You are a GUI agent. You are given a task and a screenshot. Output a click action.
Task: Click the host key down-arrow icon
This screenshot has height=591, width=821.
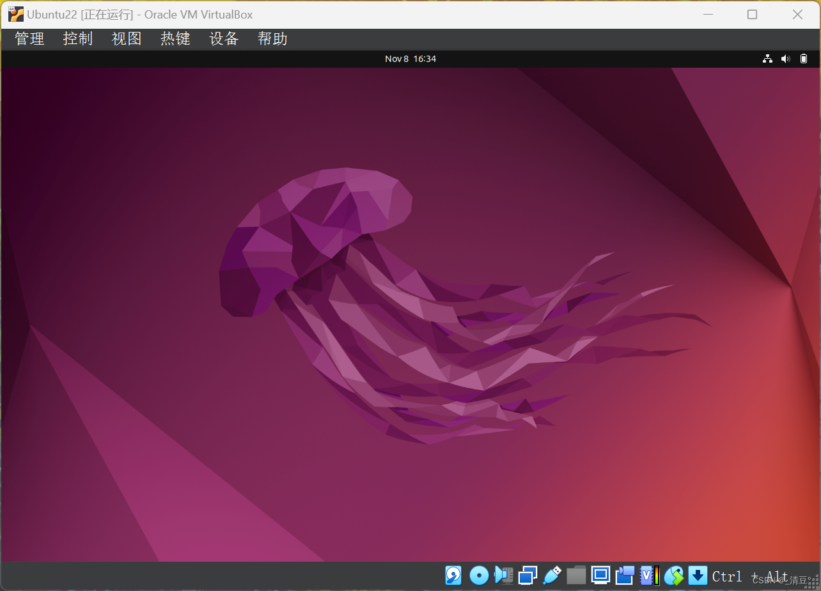tap(698, 576)
